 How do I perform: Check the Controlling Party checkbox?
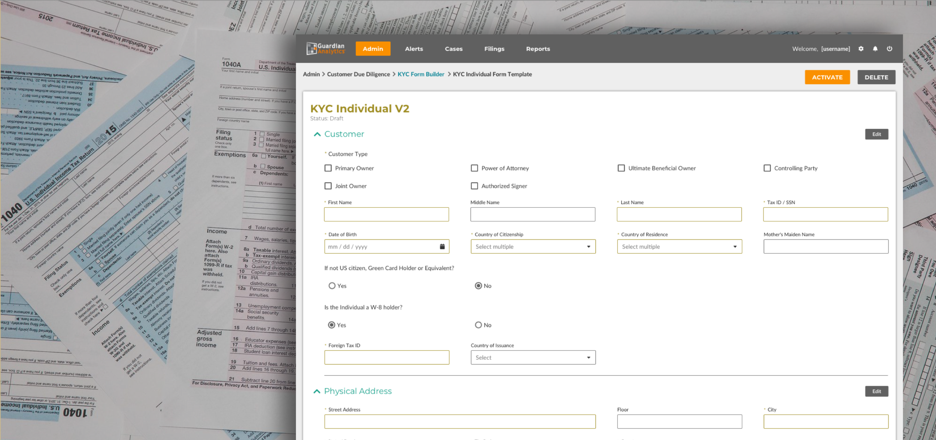pyautogui.click(x=767, y=168)
